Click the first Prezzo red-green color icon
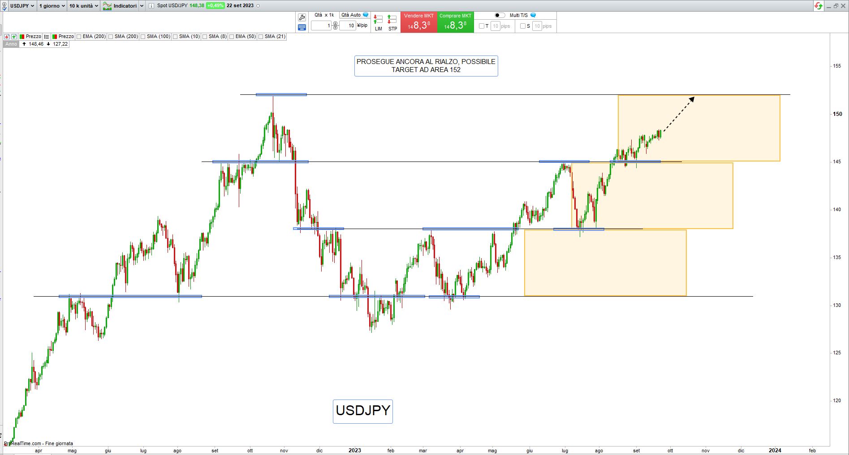The width and height of the screenshot is (849, 455). click(22, 37)
